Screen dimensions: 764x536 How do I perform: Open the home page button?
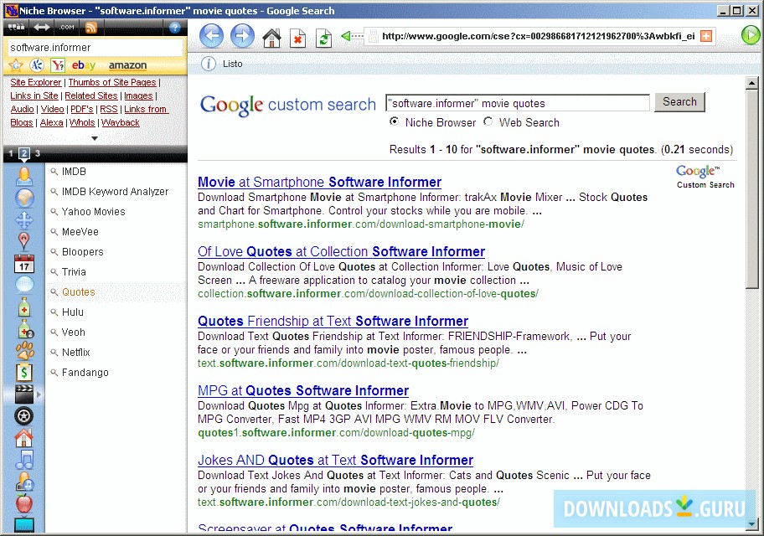click(271, 38)
